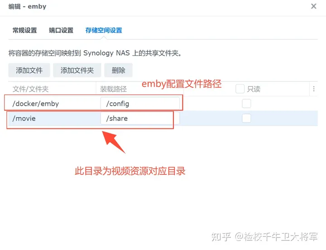
Task: Close the emby edit dialog
Action: (x=313, y=6)
